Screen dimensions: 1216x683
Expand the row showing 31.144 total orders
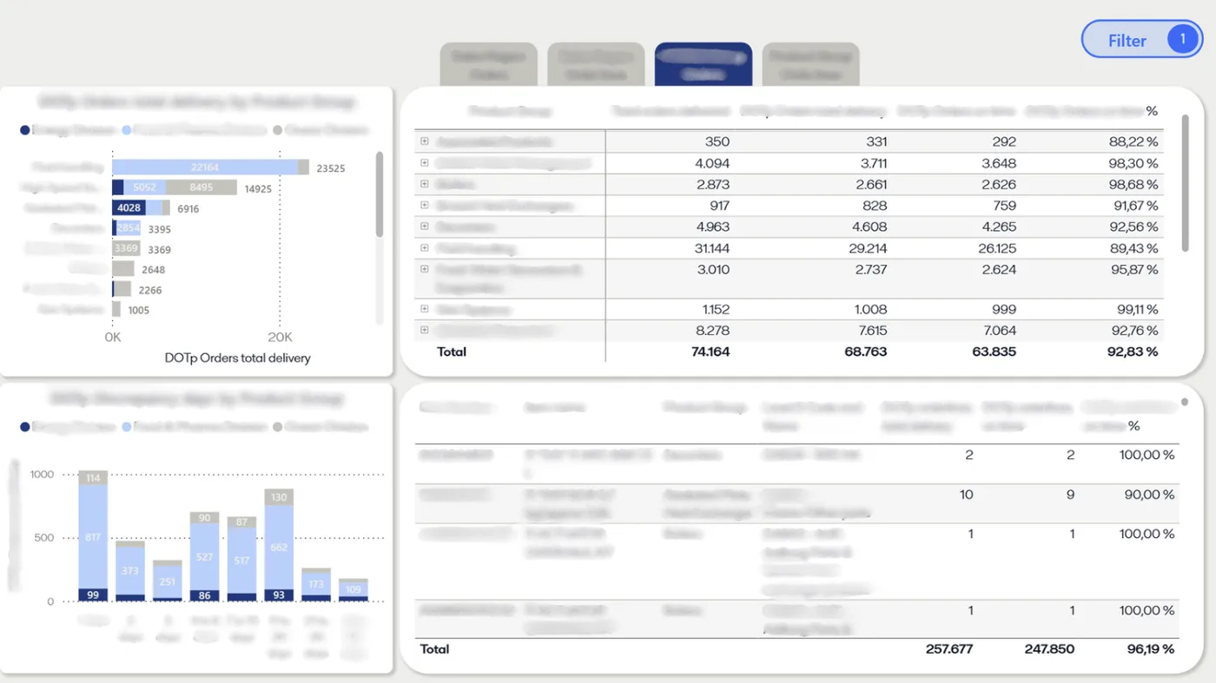click(425, 247)
